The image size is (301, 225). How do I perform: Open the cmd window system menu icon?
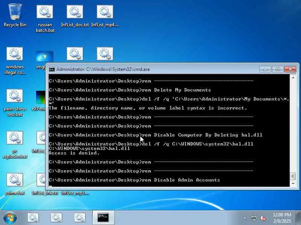52,69
